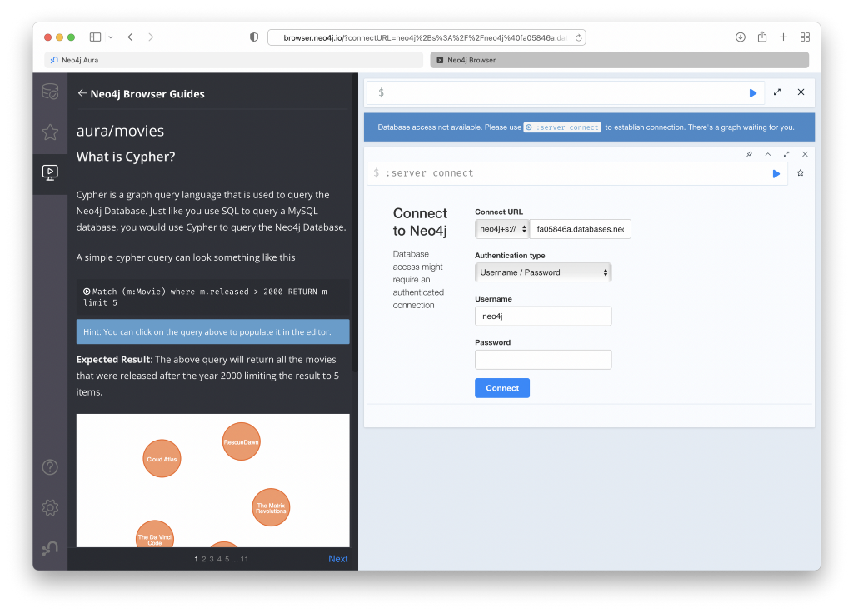Viewport: 853px width, 613px height.
Task: Select the Neo4j Browser tab
Action: [619, 60]
